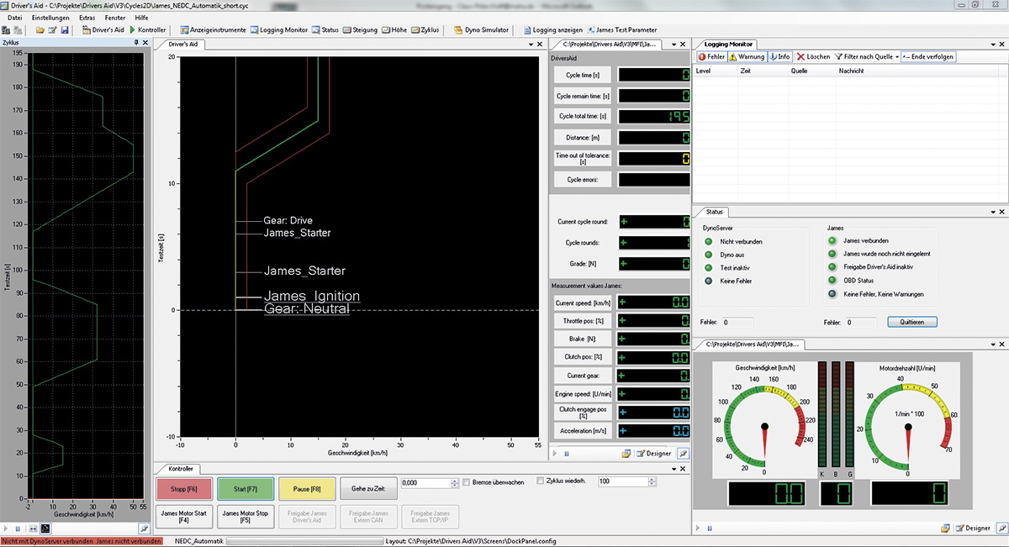Screen dimensions: 1009x547
Task: Click the Anzeigeinstrumente toolbar icon
Action: [184, 29]
